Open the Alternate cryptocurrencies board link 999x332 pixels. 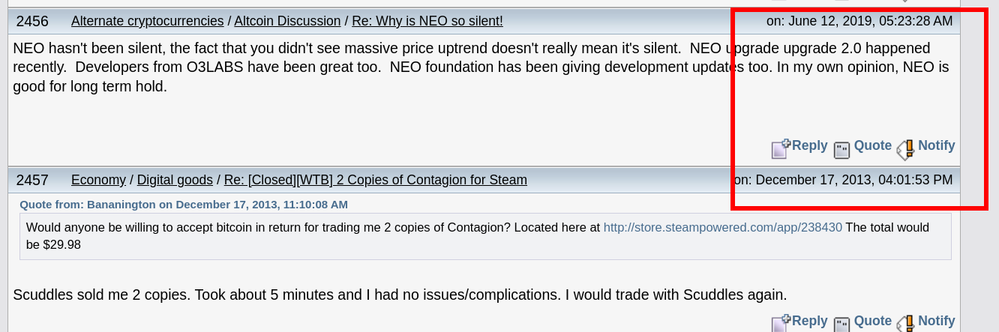click(x=148, y=21)
